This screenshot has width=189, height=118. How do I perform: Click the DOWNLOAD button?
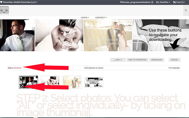157,60
